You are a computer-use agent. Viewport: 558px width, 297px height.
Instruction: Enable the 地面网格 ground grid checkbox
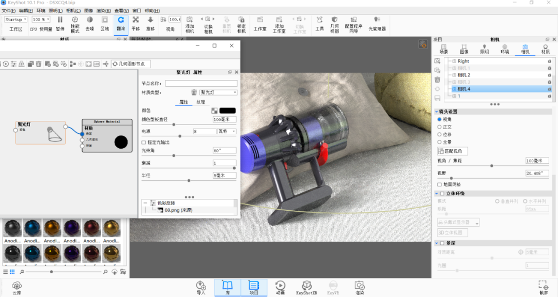point(440,184)
